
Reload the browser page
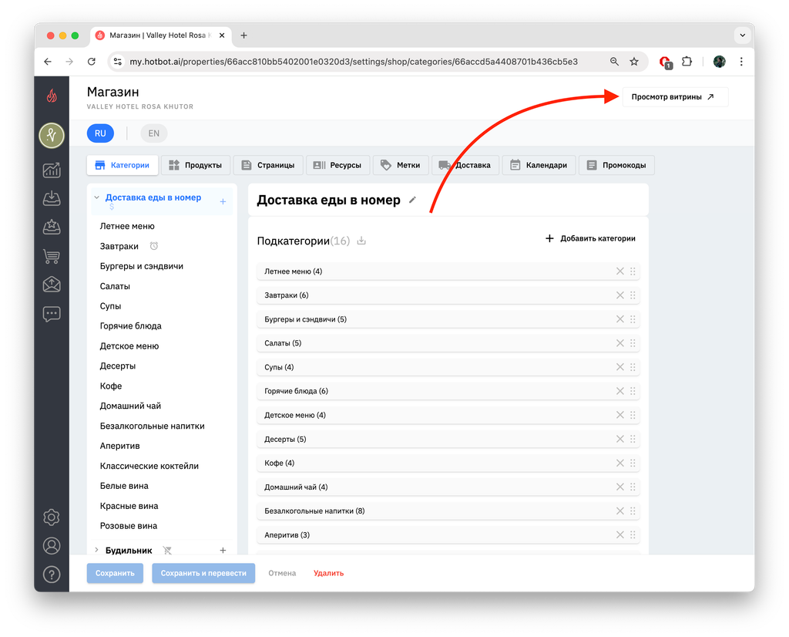(91, 62)
